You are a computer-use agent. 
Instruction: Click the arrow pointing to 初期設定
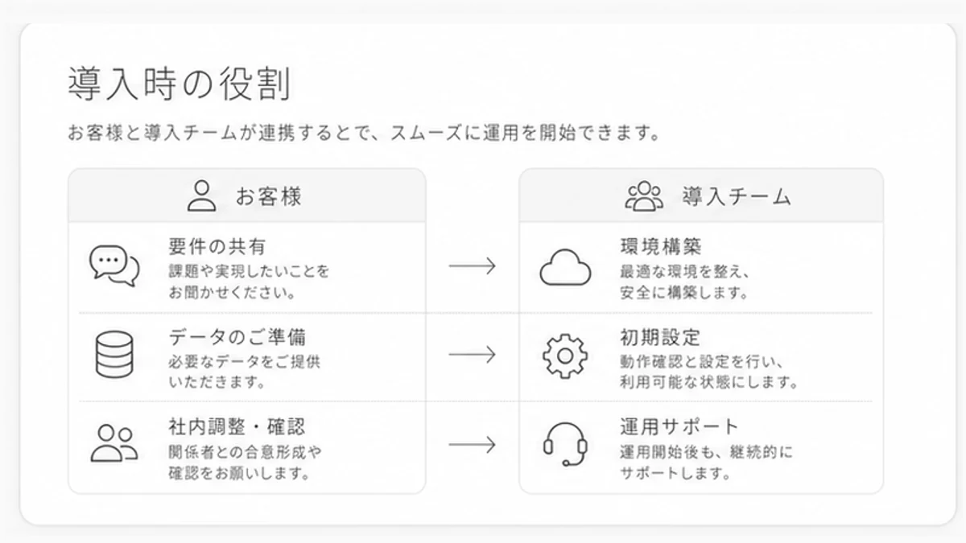point(472,355)
